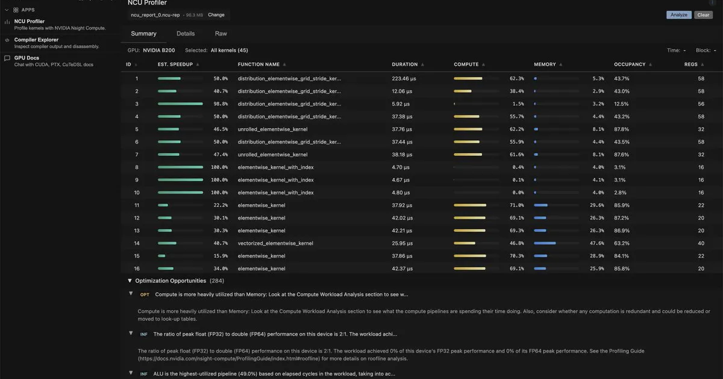
Task: Sort by MEMORY column arrow
Action: [562, 64]
